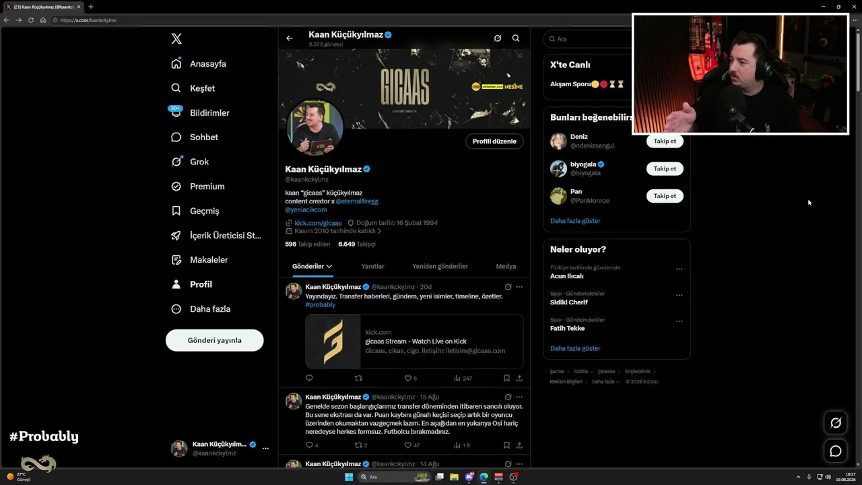Switch to the Medya tab
Image resolution: width=862 pixels, height=485 pixels.
(506, 266)
